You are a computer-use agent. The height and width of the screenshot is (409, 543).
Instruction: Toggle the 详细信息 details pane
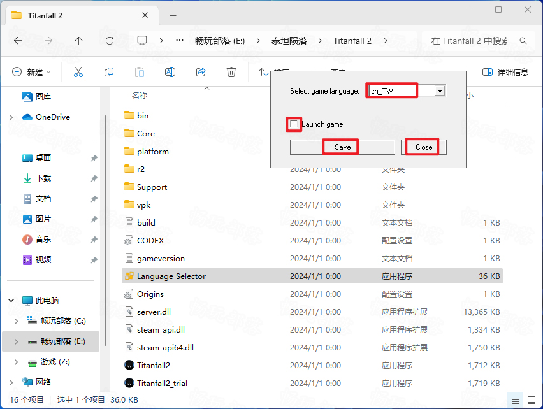tap(505, 72)
